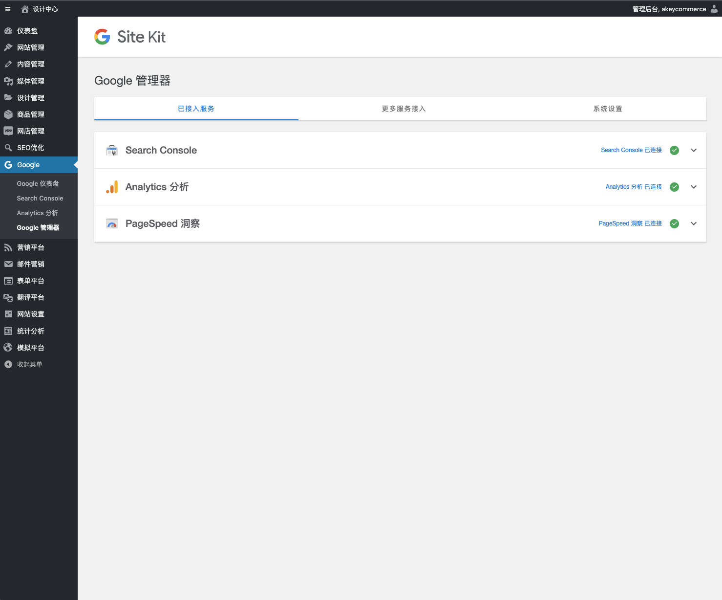Click the envelope icon for 邮件营销
Image resolution: width=722 pixels, height=600 pixels.
click(x=8, y=264)
